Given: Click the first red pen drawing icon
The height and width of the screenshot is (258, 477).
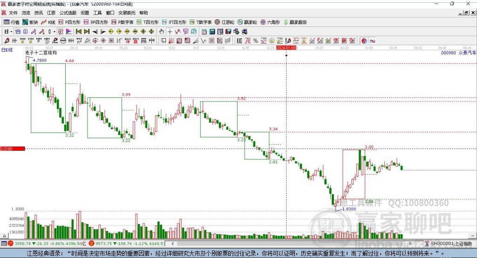Looking at the screenshot, I should pos(7,41).
